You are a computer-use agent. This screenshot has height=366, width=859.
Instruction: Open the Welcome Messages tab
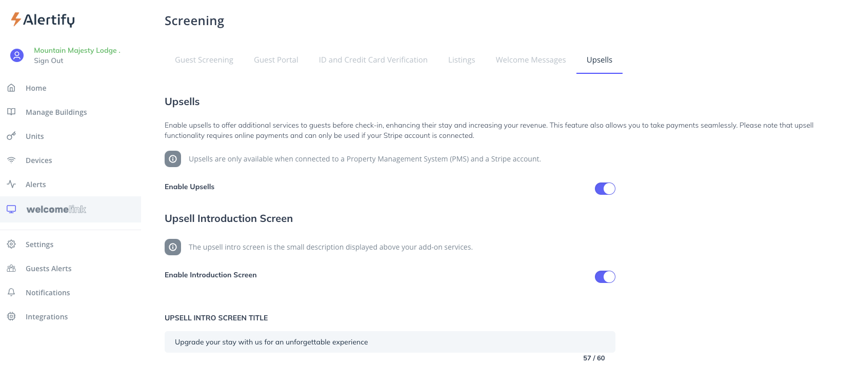(x=531, y=60)
